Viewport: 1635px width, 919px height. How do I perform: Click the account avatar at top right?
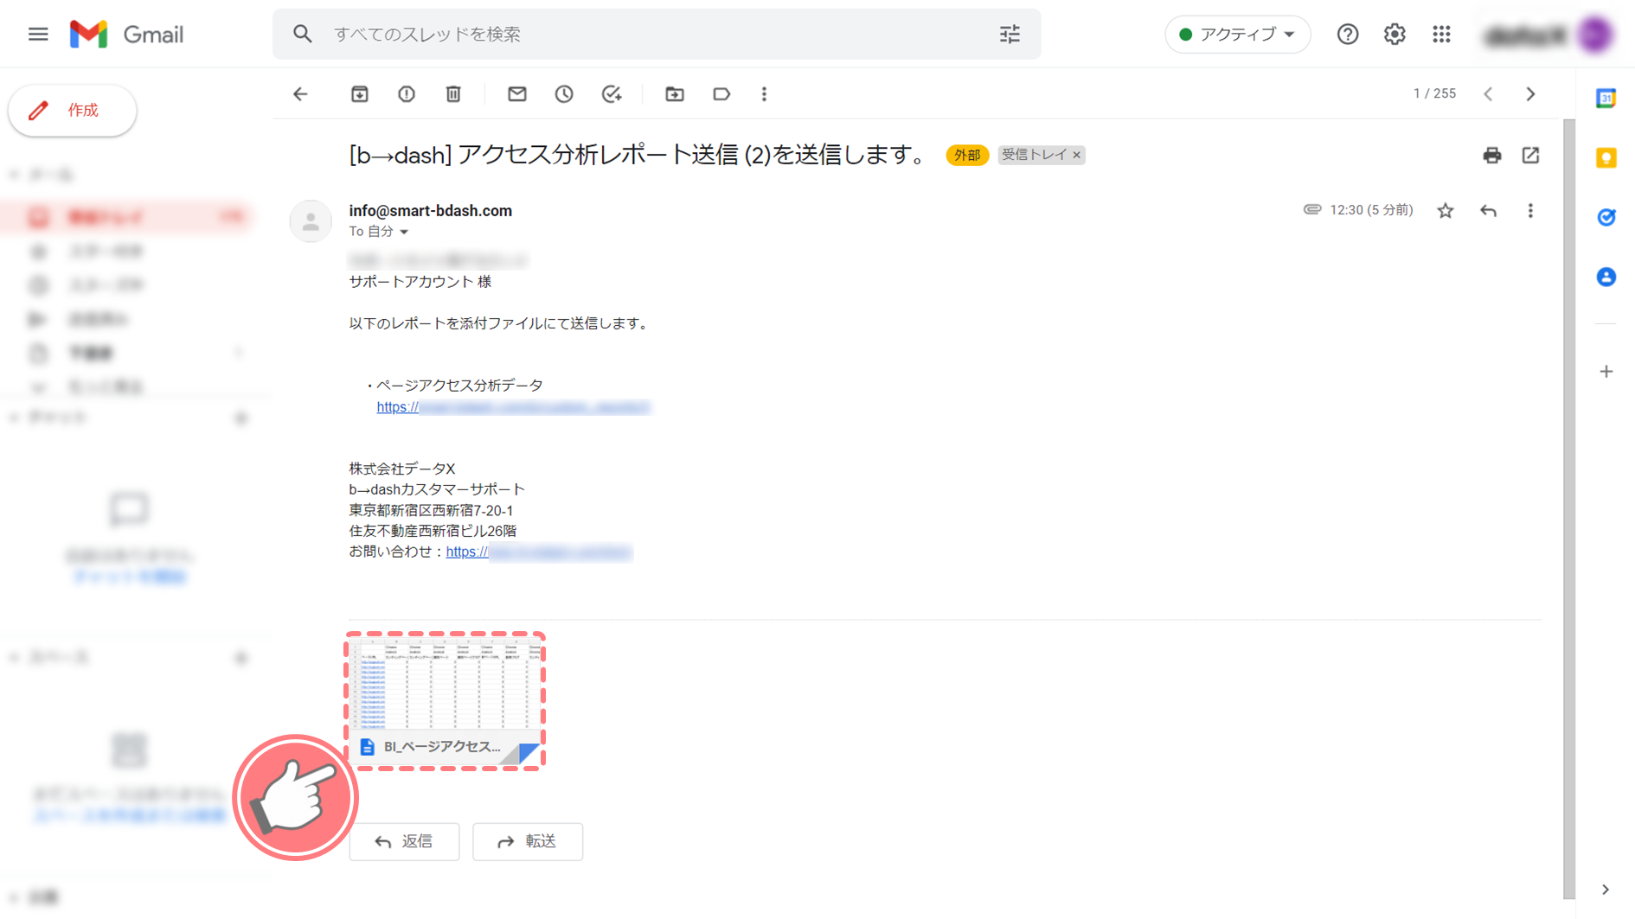pos(1595,35)
